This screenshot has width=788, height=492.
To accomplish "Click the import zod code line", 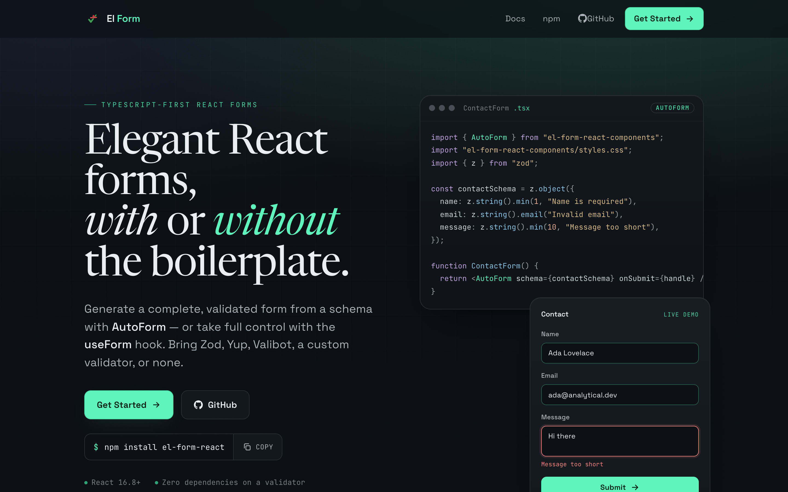I will point(484,163).
